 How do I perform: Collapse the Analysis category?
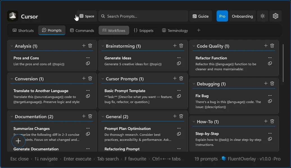coord(12,46)
